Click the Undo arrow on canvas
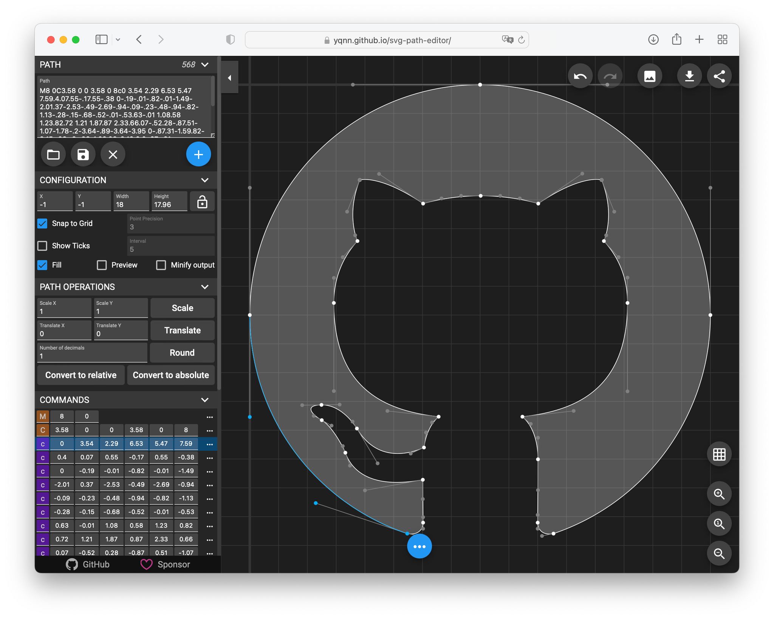 point(580,76)
